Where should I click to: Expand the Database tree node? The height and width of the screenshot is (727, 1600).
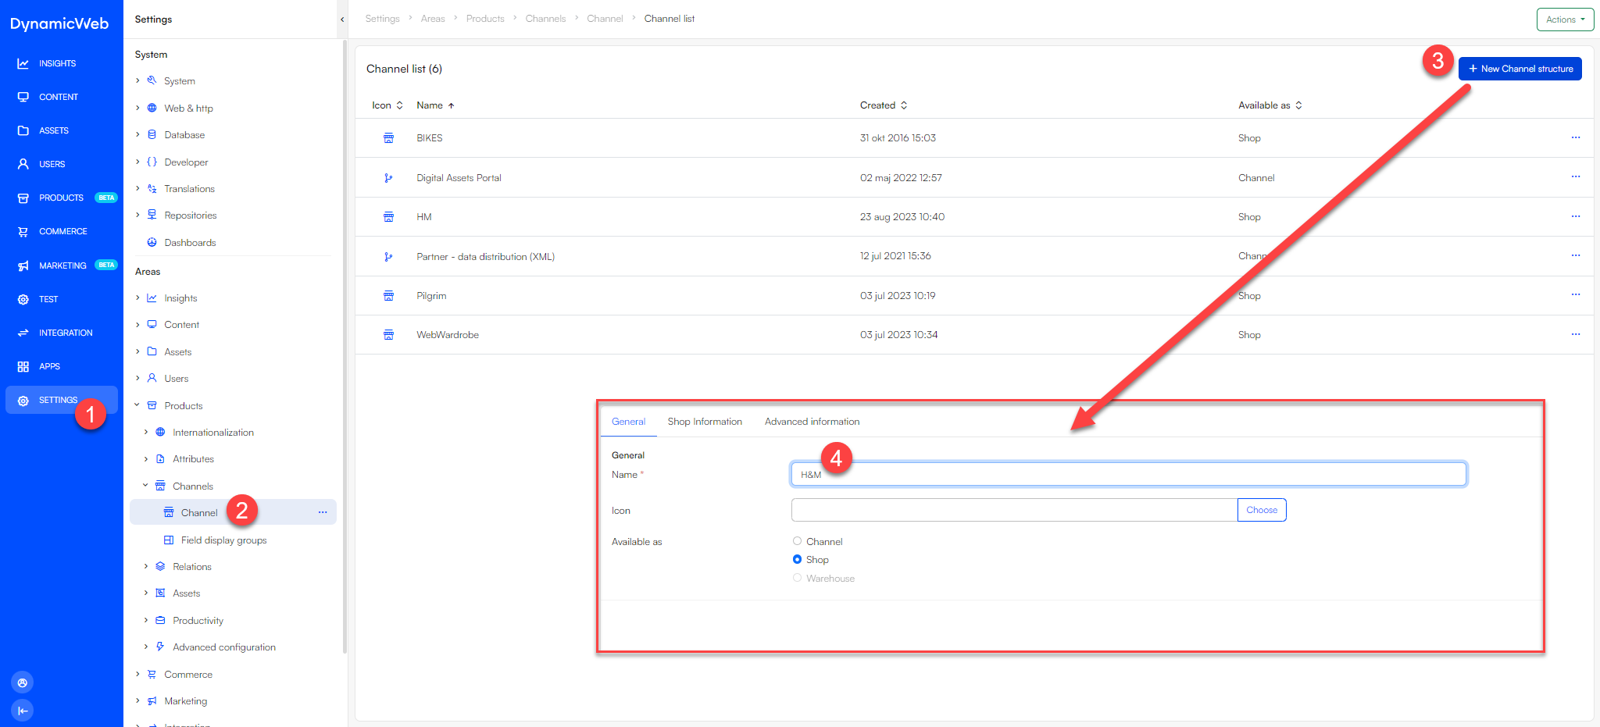138,134
